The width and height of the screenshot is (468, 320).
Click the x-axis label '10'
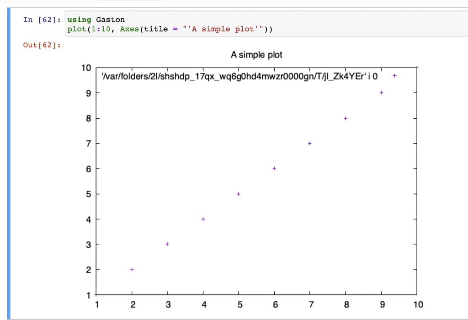(418, 304)
